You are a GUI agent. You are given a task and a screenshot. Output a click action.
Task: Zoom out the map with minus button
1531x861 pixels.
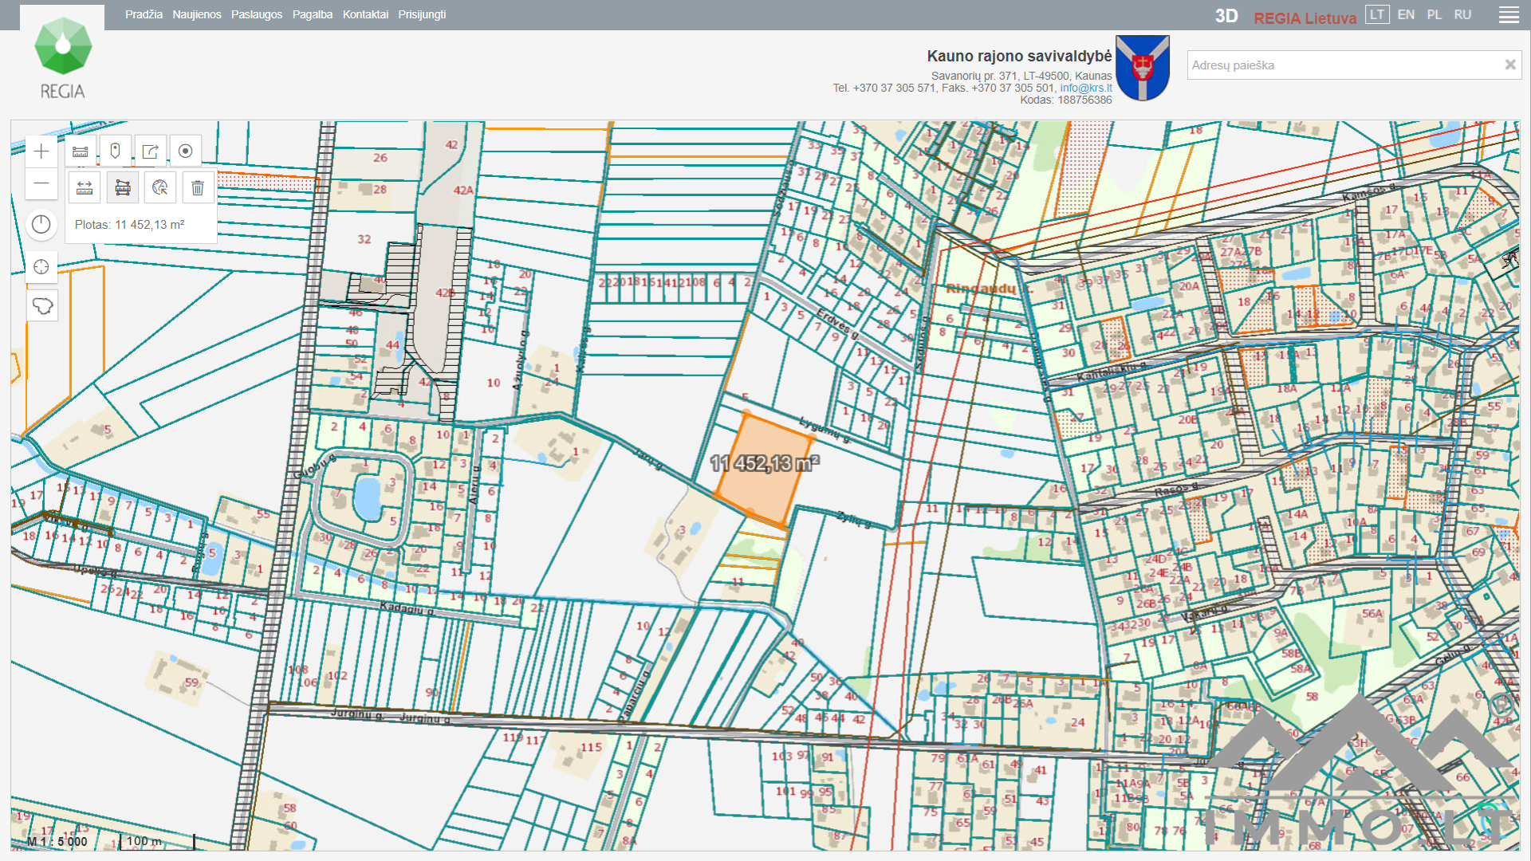[x=41, y=184]
